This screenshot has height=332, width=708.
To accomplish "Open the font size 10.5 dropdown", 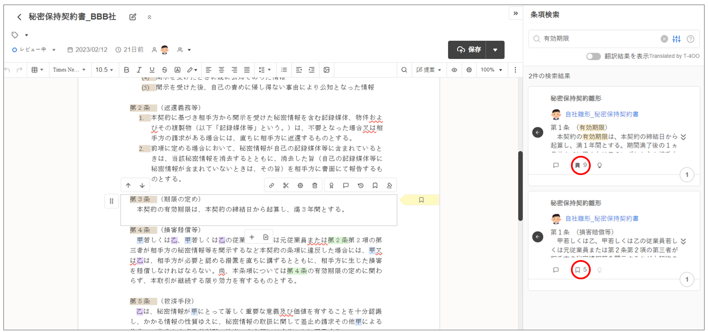I will [x=105, y=70].
